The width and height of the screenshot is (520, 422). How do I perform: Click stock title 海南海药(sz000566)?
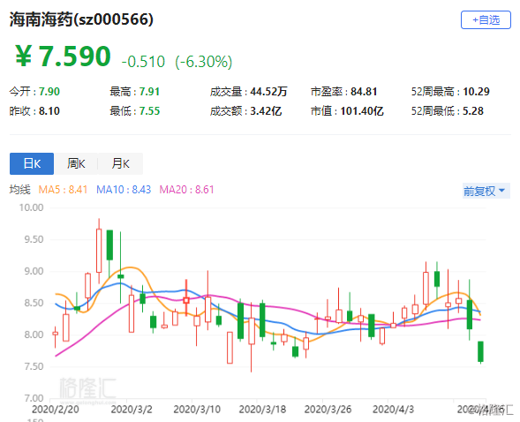(x=81, y=19)
